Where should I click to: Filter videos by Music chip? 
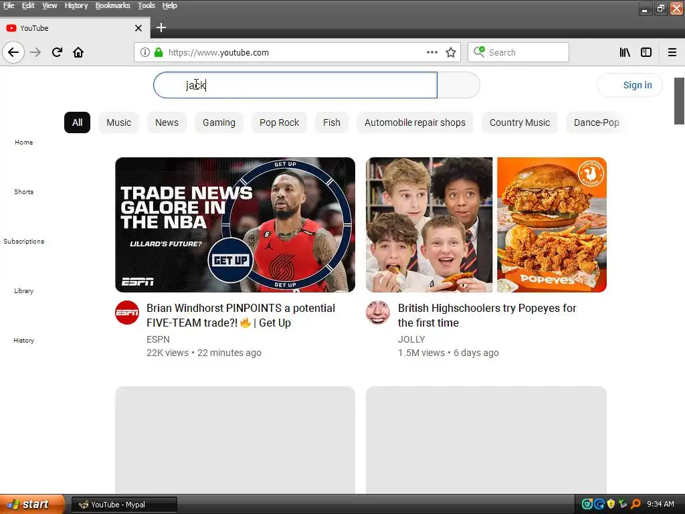[x=119, y=122]
